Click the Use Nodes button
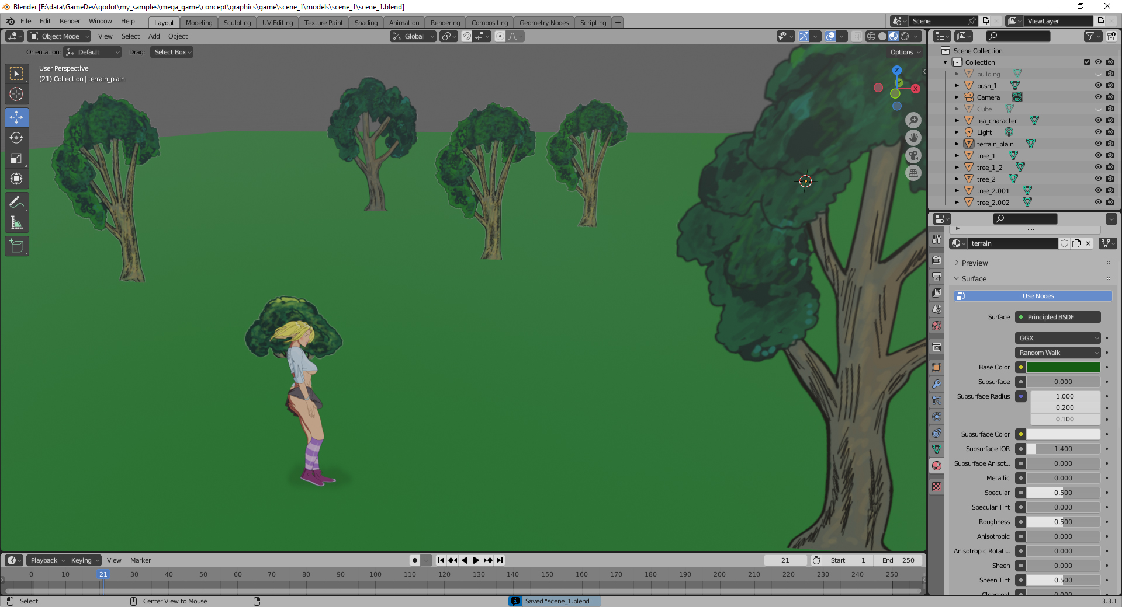 tap(1033, 296)
